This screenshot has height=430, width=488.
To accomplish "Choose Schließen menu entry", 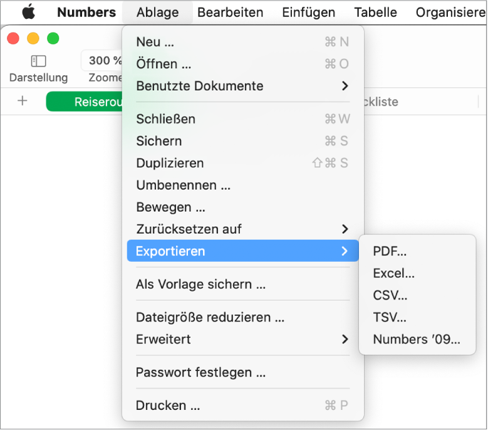I will click(243, 119).
